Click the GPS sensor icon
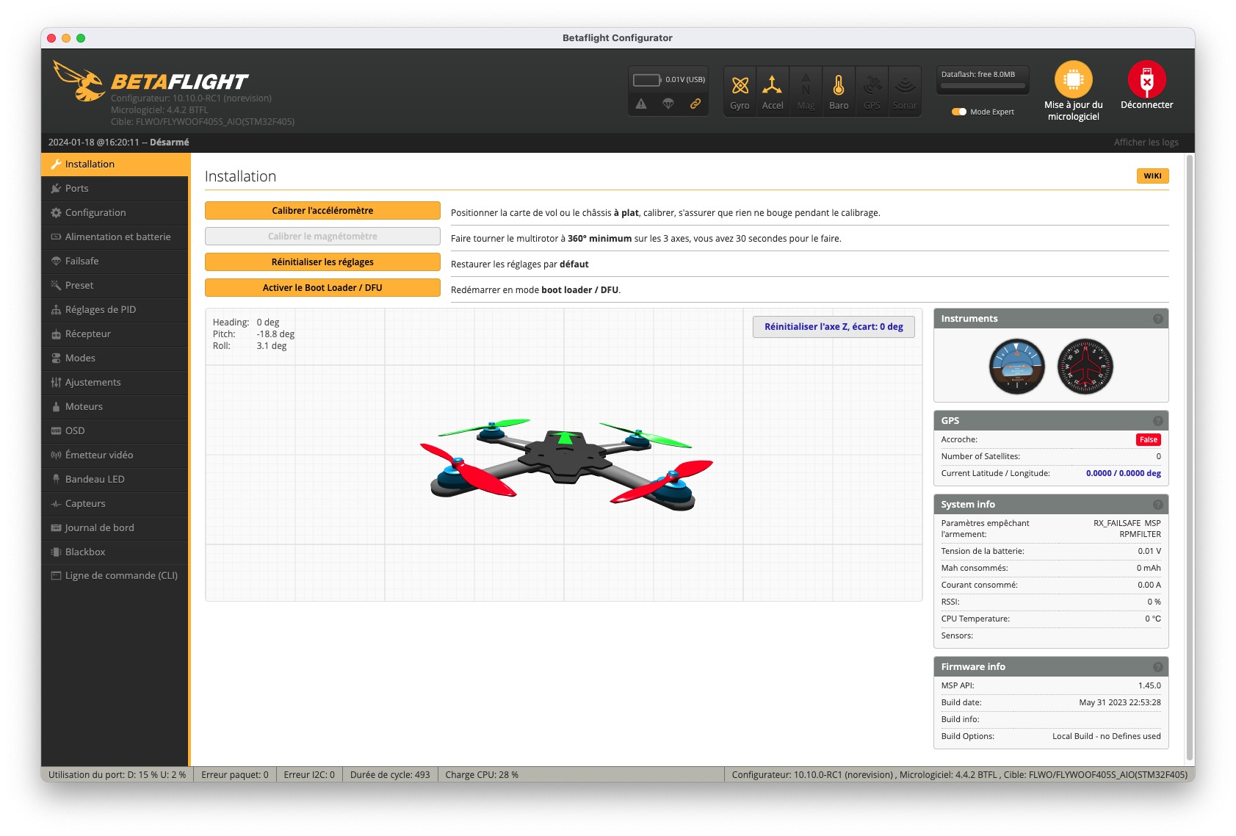 (872, 91)
